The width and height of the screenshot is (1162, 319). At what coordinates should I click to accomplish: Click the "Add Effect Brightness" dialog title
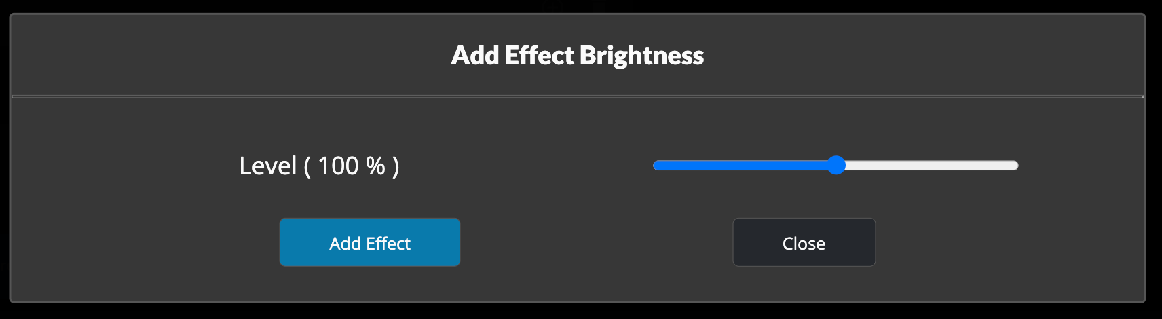pos(577,56)
